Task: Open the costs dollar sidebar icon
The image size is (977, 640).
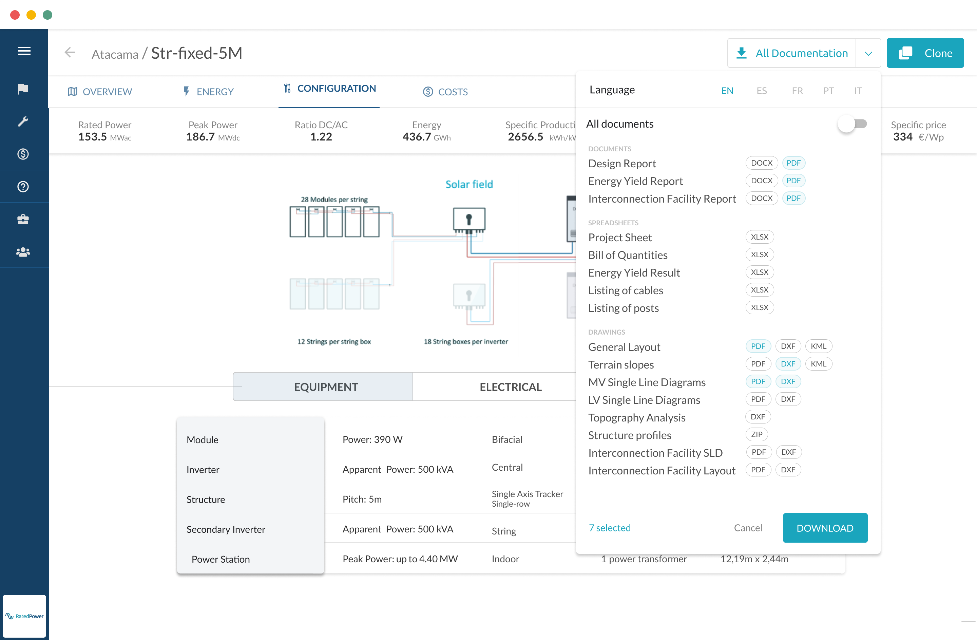Action: point(23,154)
